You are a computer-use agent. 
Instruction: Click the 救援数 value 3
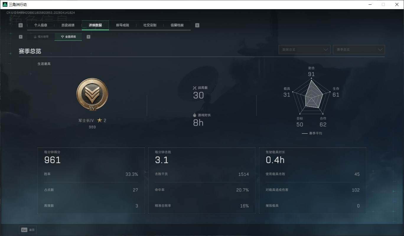tap(137, 206)
